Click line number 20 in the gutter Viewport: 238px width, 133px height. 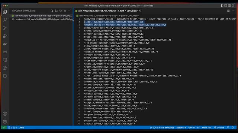coord(78,76)
